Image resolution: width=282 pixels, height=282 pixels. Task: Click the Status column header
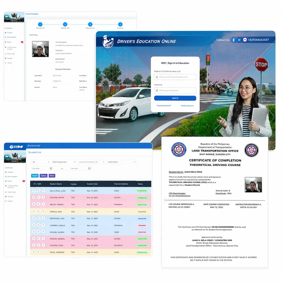tap(140, 184)
